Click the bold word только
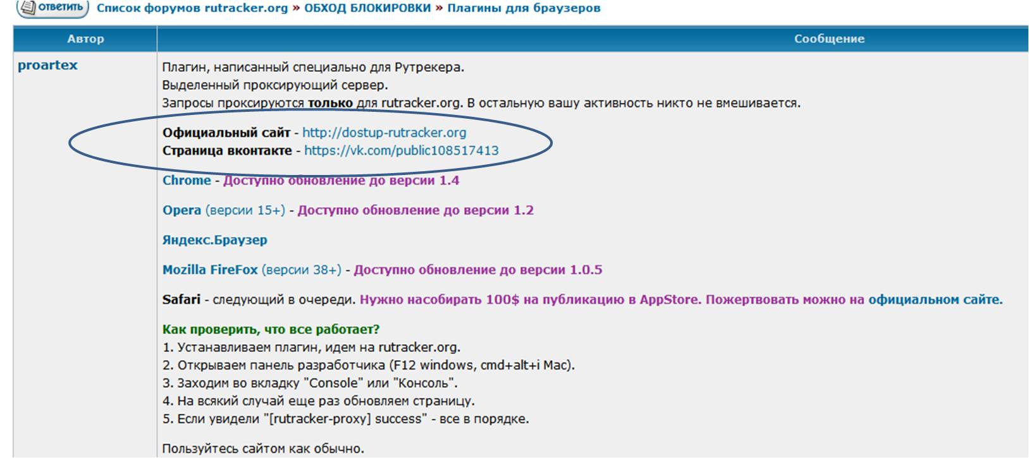The image size is (1029, 458). 330,102
